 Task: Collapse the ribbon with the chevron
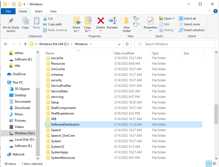coord(210,11)
